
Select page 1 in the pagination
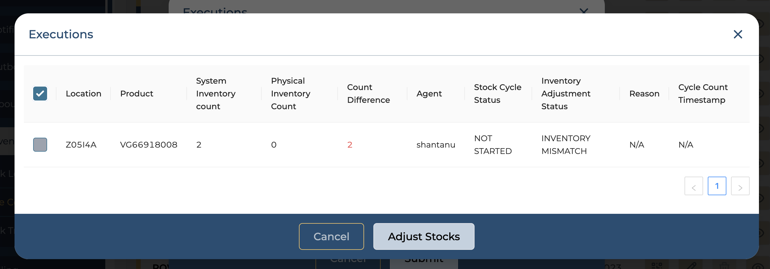coord(717,186)
